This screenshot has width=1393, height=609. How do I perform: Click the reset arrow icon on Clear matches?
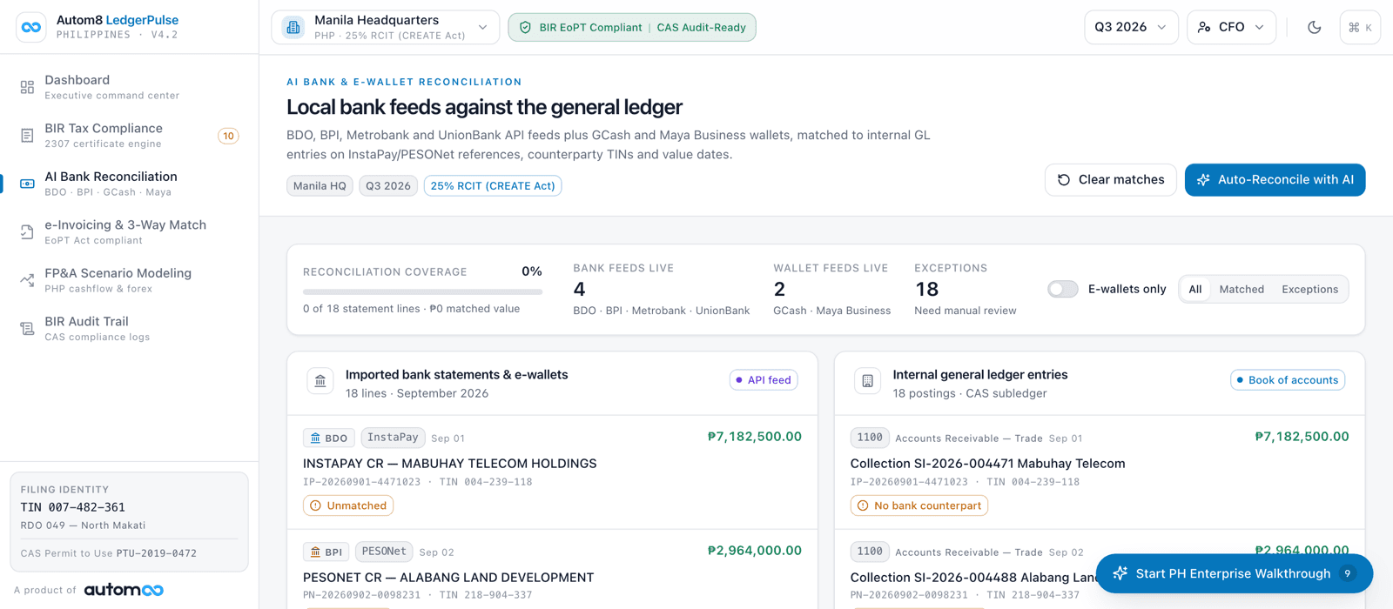(1063, 180)
